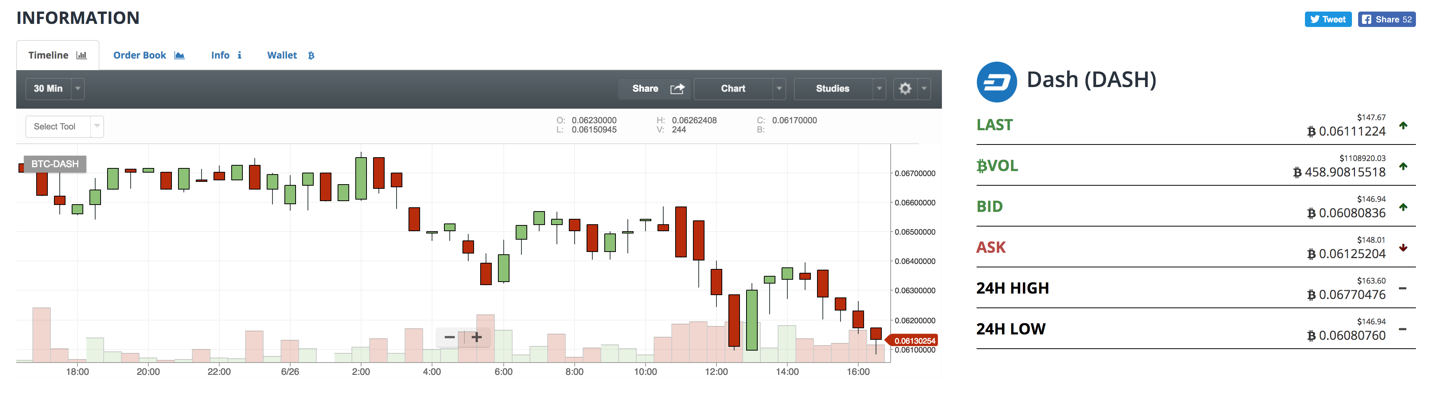Click the Facebook Share button
This screenshot has width=1446, height=403.
(1387, 19)
